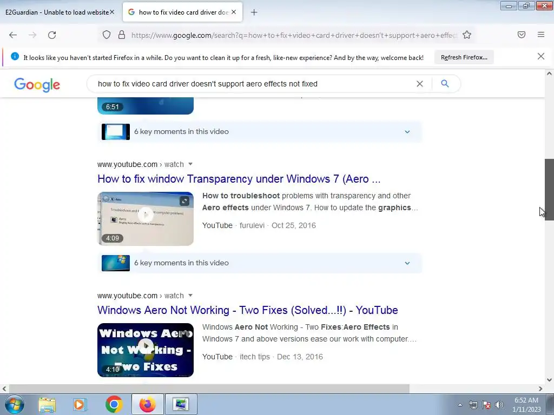
Task: Open Windows Aero Not Working result link
Action: click(x=248, y=310)
